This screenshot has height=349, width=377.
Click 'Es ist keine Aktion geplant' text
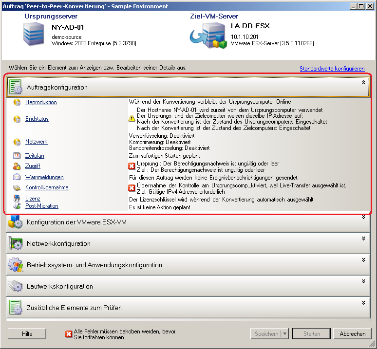pos(160,207)
